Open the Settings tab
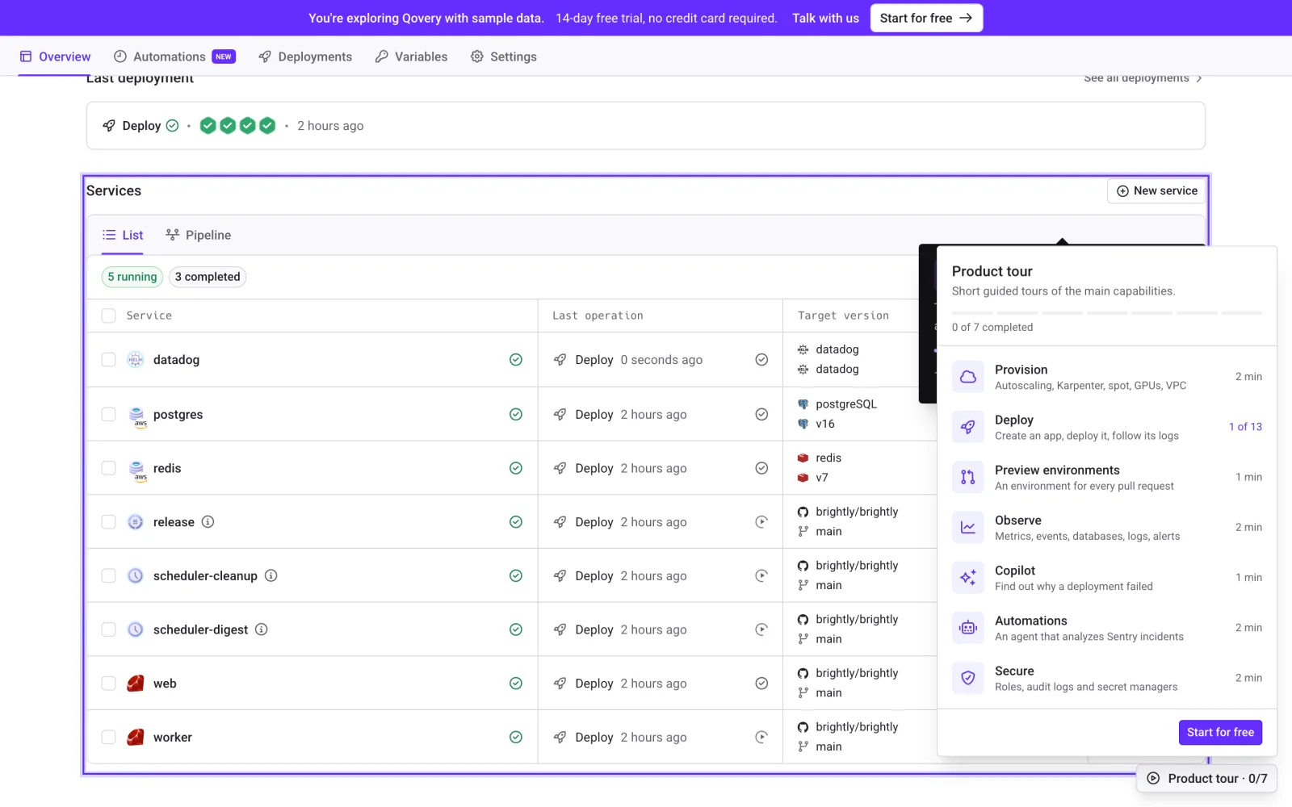 504,56
